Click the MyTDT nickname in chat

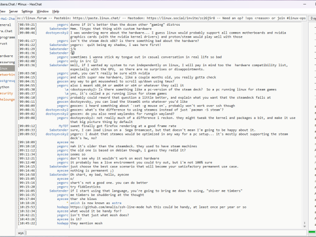[x=62, y=125]
